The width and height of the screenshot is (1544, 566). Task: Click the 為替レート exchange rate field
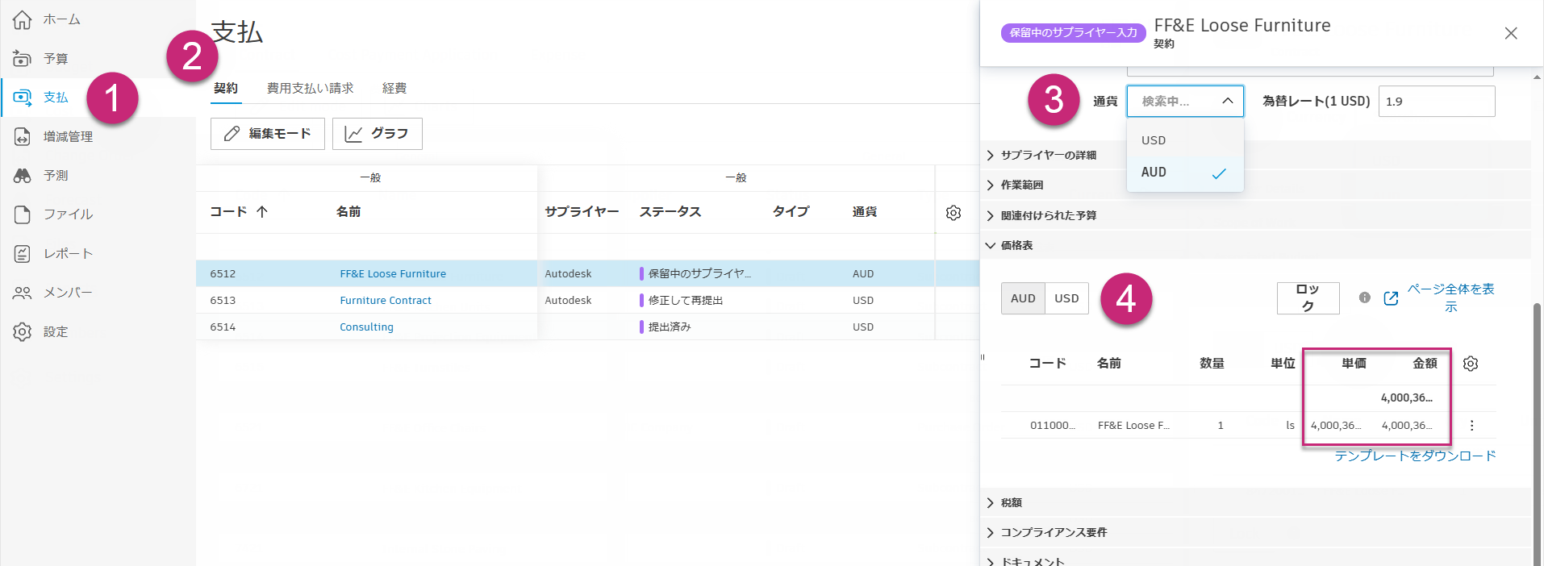pyautogui.click(x=1437, y=102)
